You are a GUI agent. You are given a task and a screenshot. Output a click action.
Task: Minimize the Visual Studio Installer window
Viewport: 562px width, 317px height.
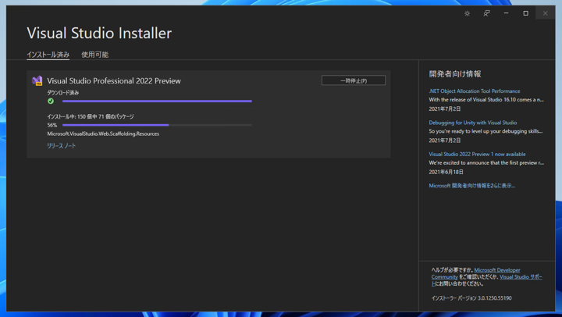coord(506,13)
